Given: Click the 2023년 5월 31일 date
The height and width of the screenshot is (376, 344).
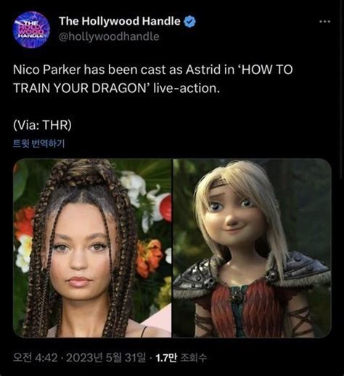Looking at the screenshot, I should [x=106, y=358].
